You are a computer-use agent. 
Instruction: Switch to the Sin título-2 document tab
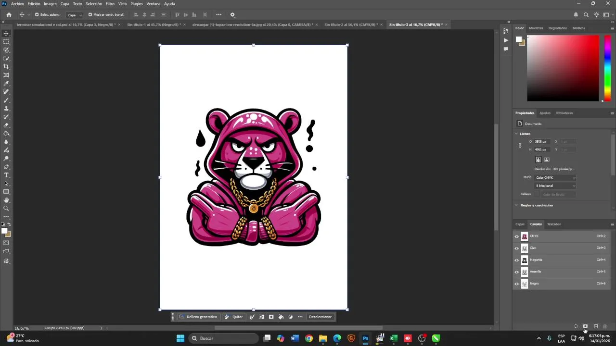point(351,25)
